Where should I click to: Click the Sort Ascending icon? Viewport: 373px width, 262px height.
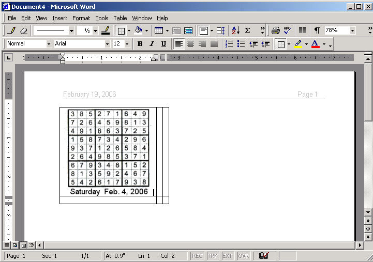pyautogui.click(x=235, y=31)
